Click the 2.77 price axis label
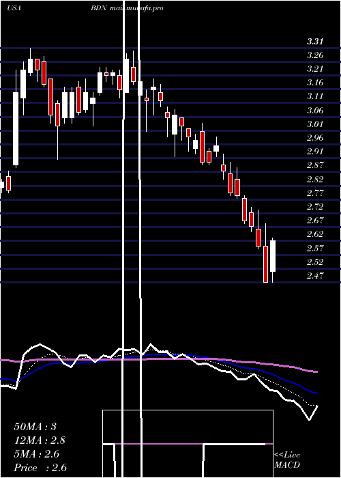The height and width of the screenshot is (478, 341). [x=315, y=193]
